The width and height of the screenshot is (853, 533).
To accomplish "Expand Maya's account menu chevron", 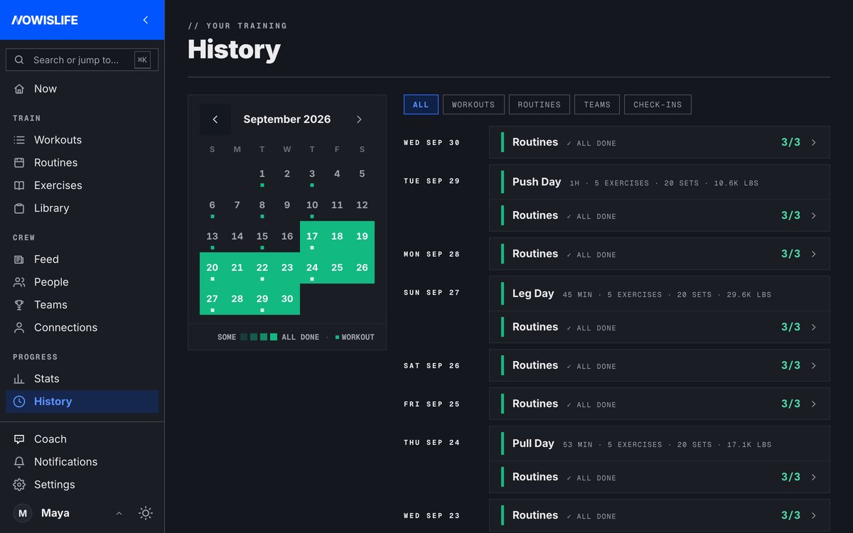I will click(x=119, y=513).
